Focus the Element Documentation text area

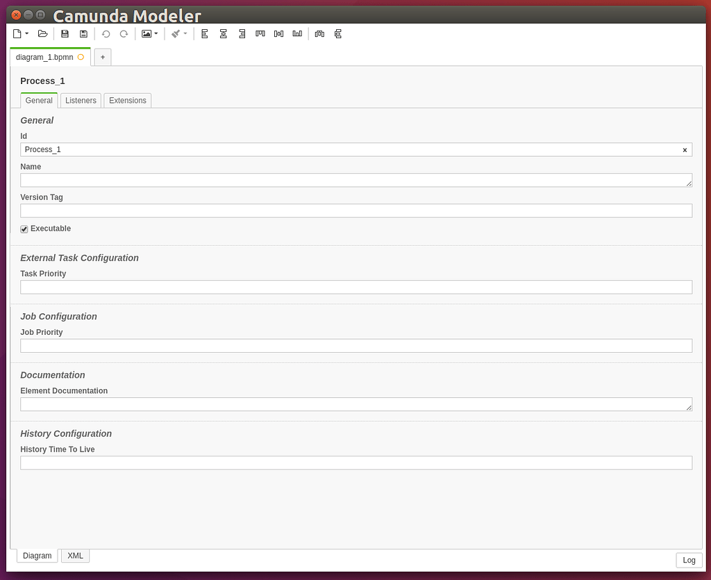point(356,404)
